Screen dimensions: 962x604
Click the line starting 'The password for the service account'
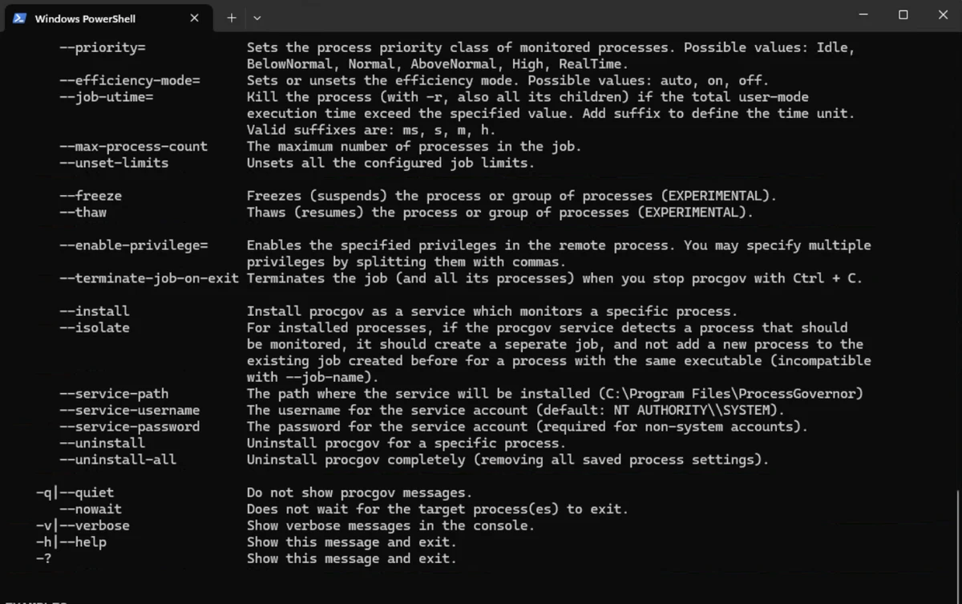click(527, 427)
